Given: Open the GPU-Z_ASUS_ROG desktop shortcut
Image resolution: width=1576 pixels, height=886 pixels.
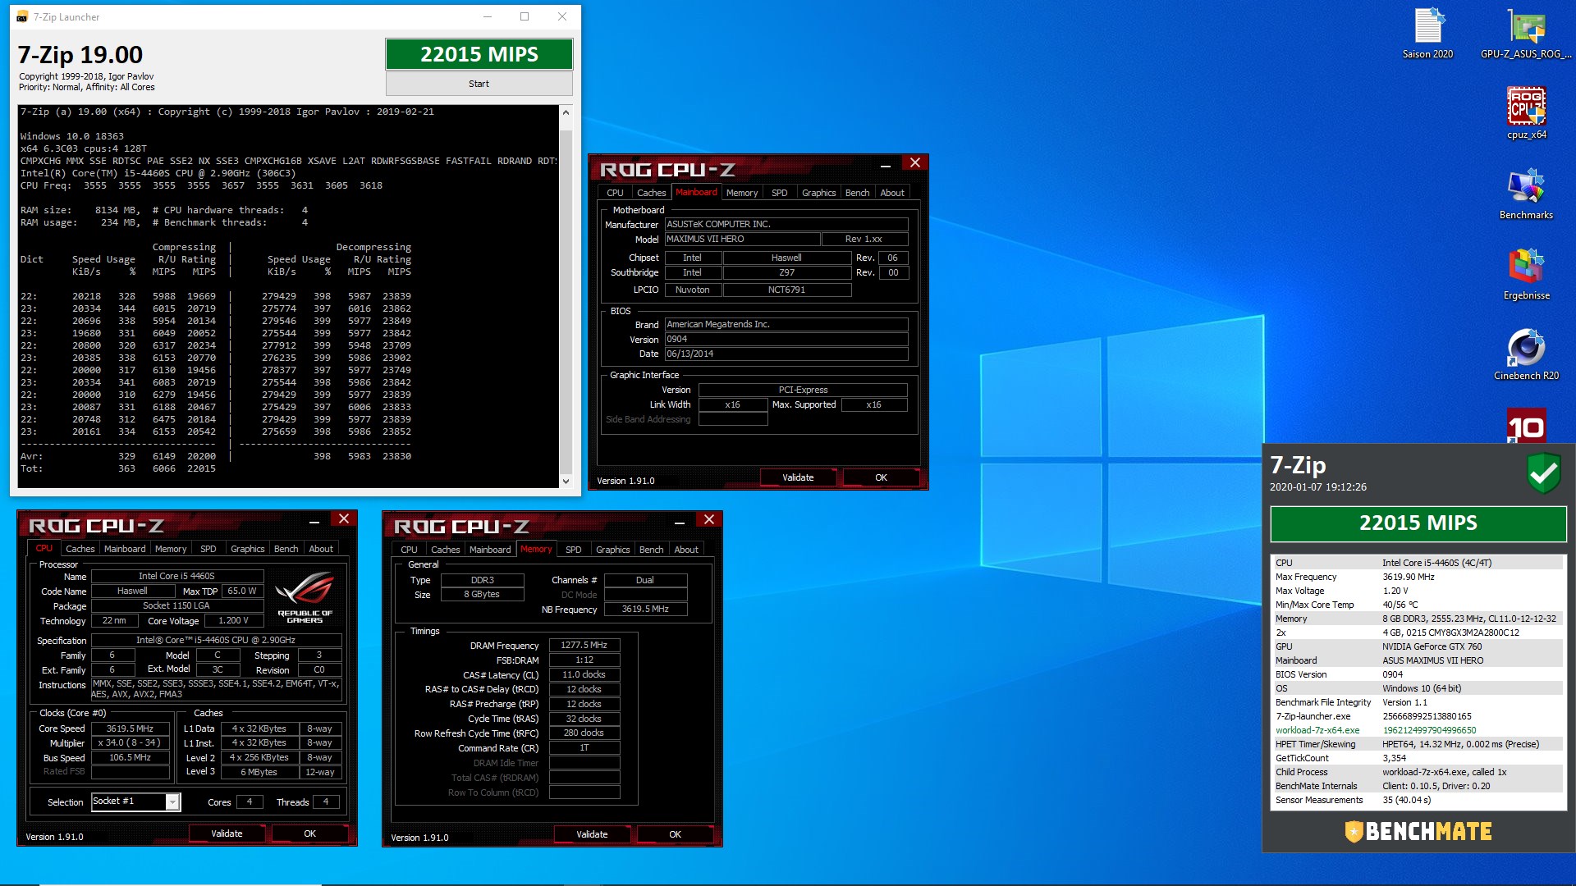Looking at the screenshot, I should click(1526, 33).
